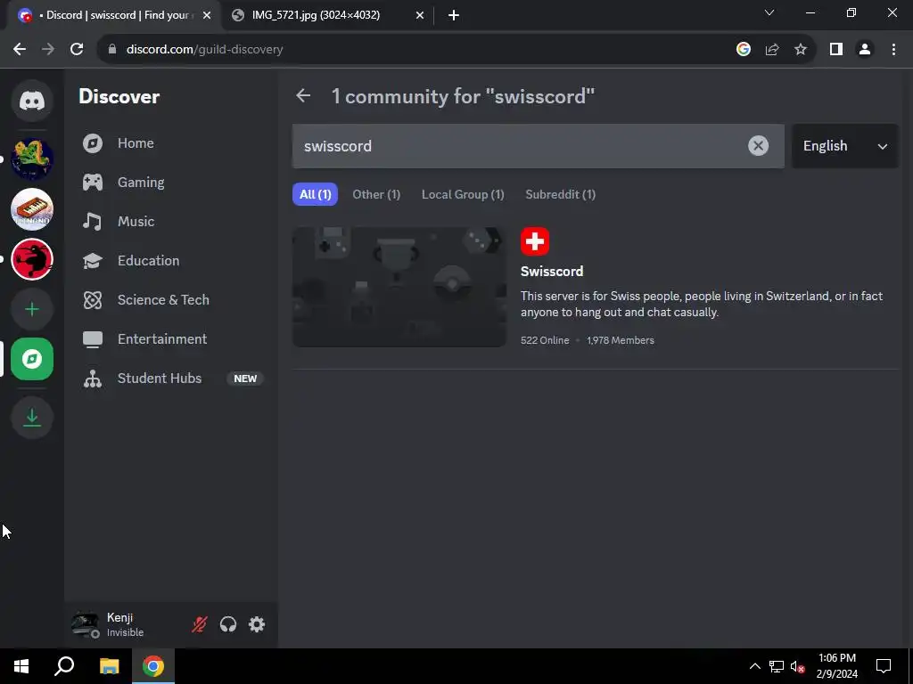Clear the swisscord search text
The image size is (913, 684).
tap(758, 145)
